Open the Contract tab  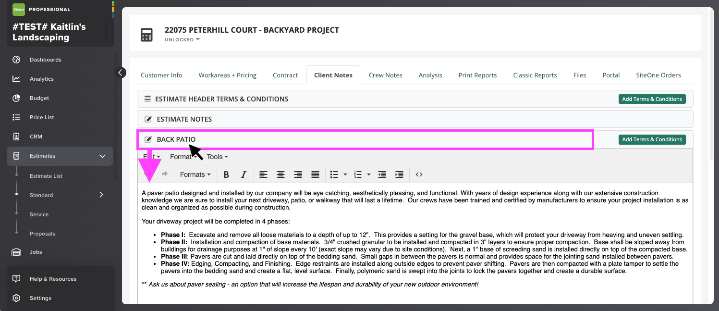click(285, 75)
